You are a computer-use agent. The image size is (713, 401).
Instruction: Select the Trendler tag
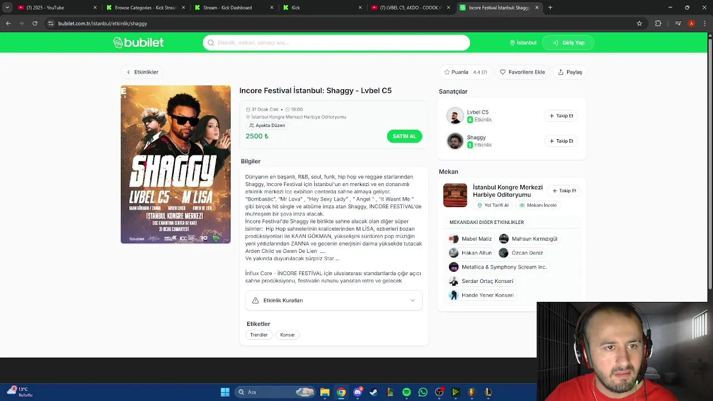[x=258, y=335]
